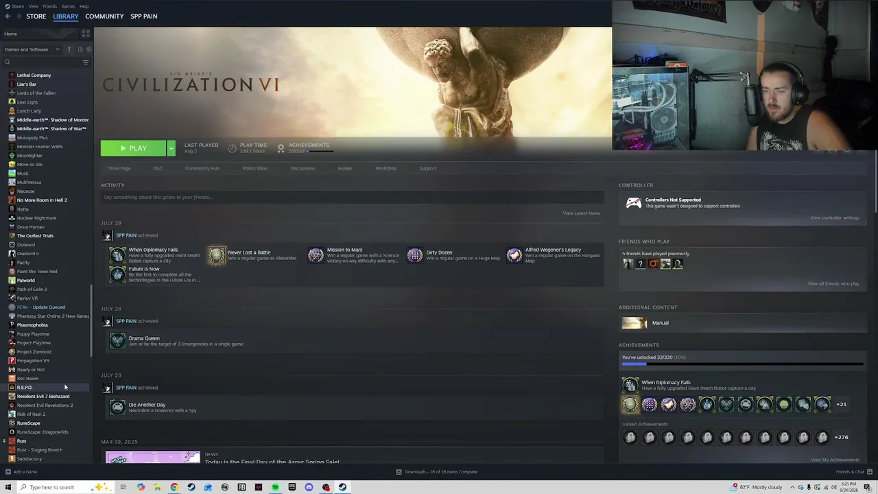Click View controller settings link
Image resolution: width=878 pixels, height=494 pixels.
coord(834,217)
